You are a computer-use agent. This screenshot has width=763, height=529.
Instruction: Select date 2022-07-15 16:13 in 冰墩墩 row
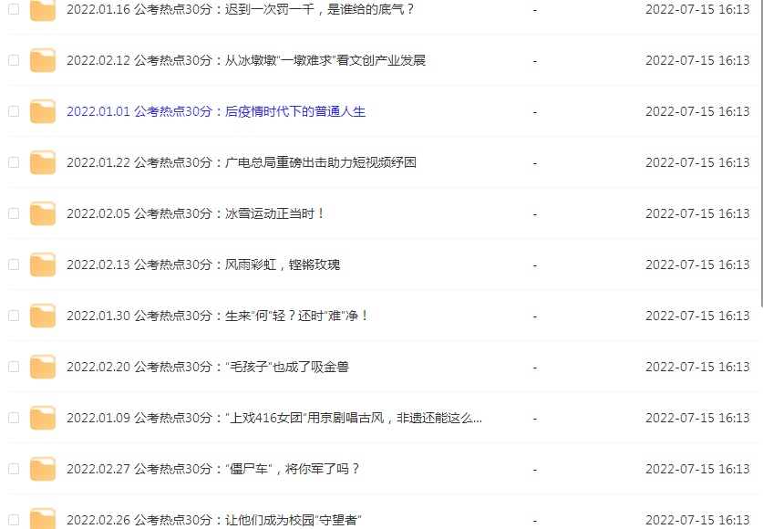(697, 60)
